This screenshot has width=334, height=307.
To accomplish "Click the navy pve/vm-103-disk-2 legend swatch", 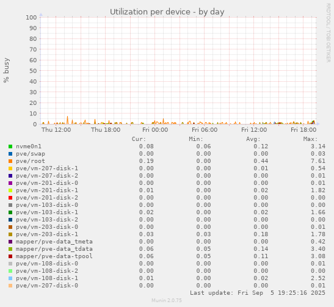I will click(10, 220).
